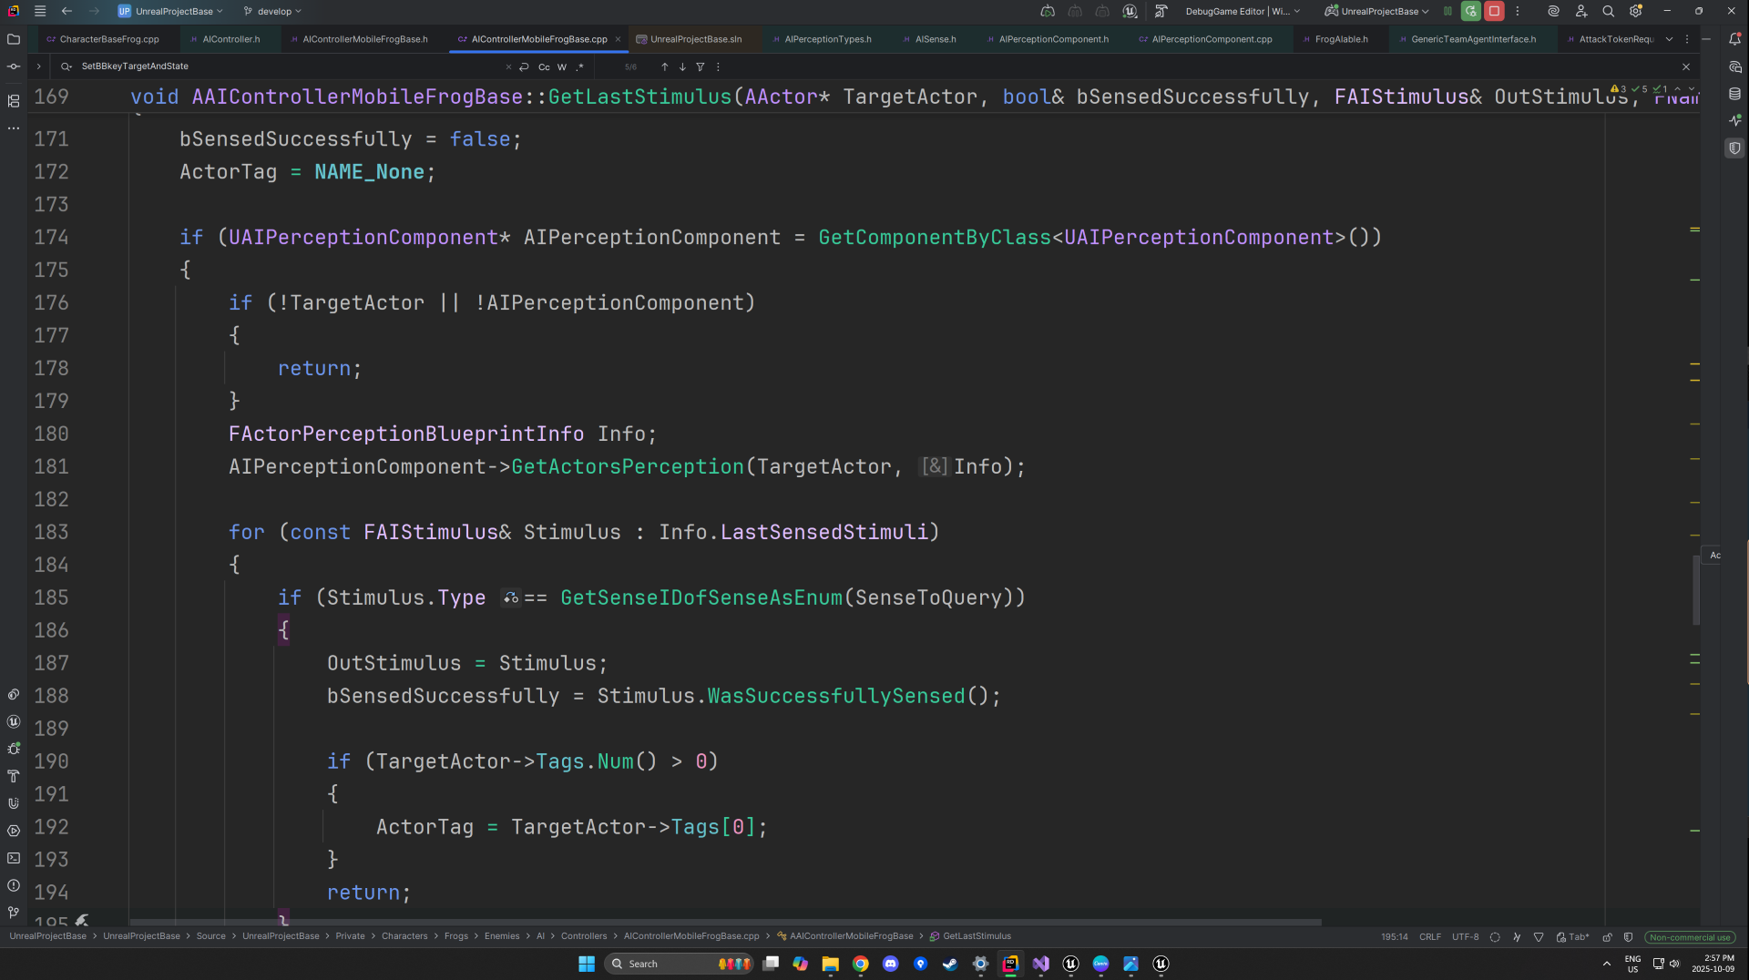Stop the running debug session

(1494, 12)
